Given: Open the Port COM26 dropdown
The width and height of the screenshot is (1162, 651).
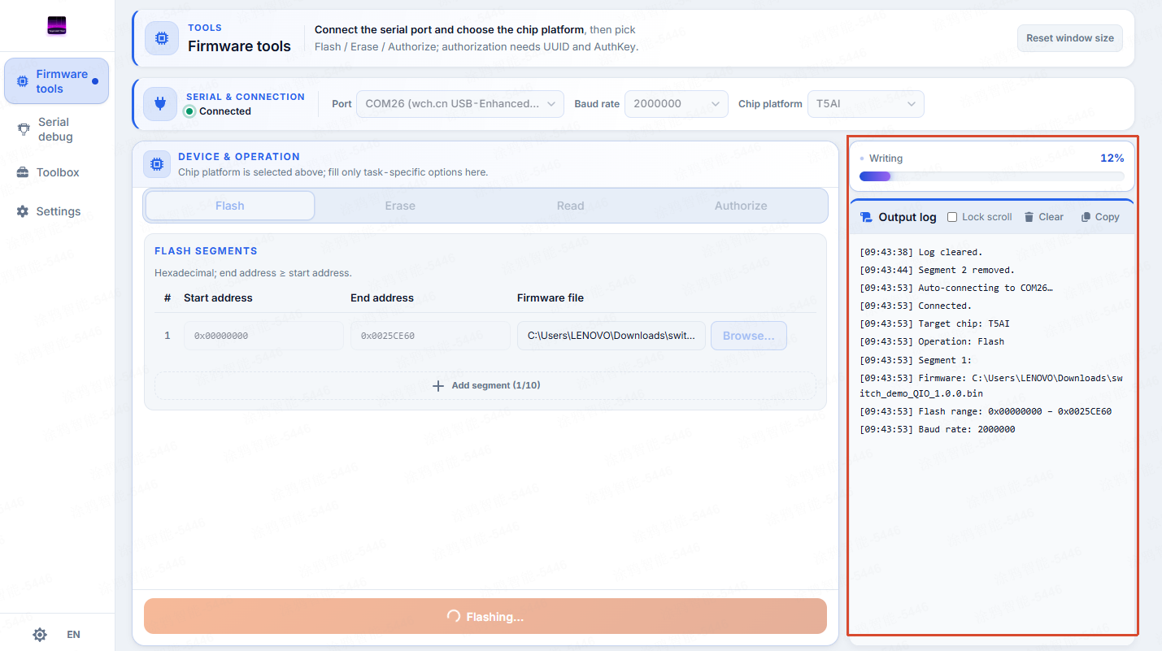Looking at the screenshot, I should click(x=460, y=104).
